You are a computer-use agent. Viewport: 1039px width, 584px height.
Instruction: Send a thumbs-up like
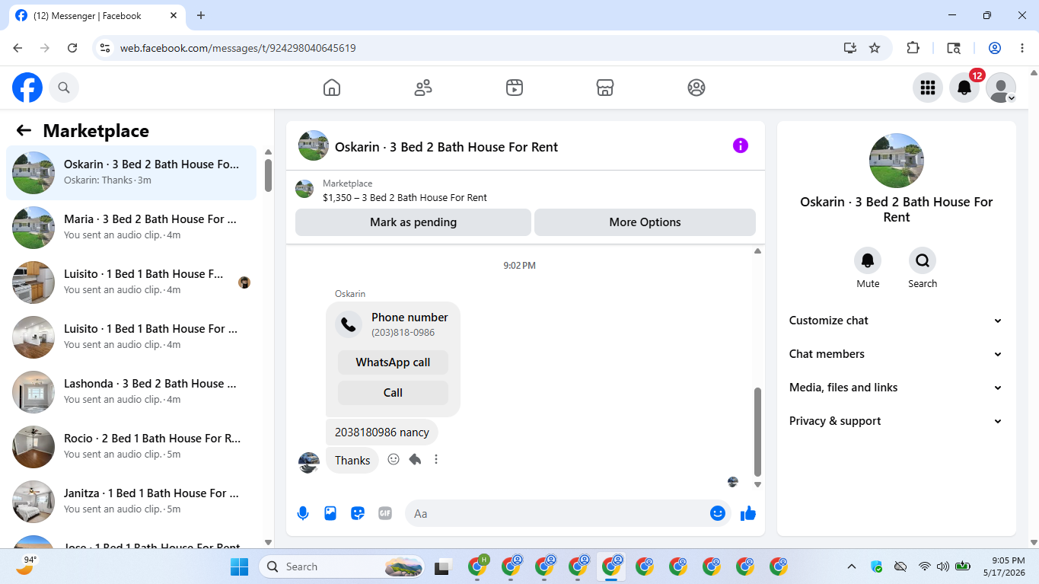[748, 513]
